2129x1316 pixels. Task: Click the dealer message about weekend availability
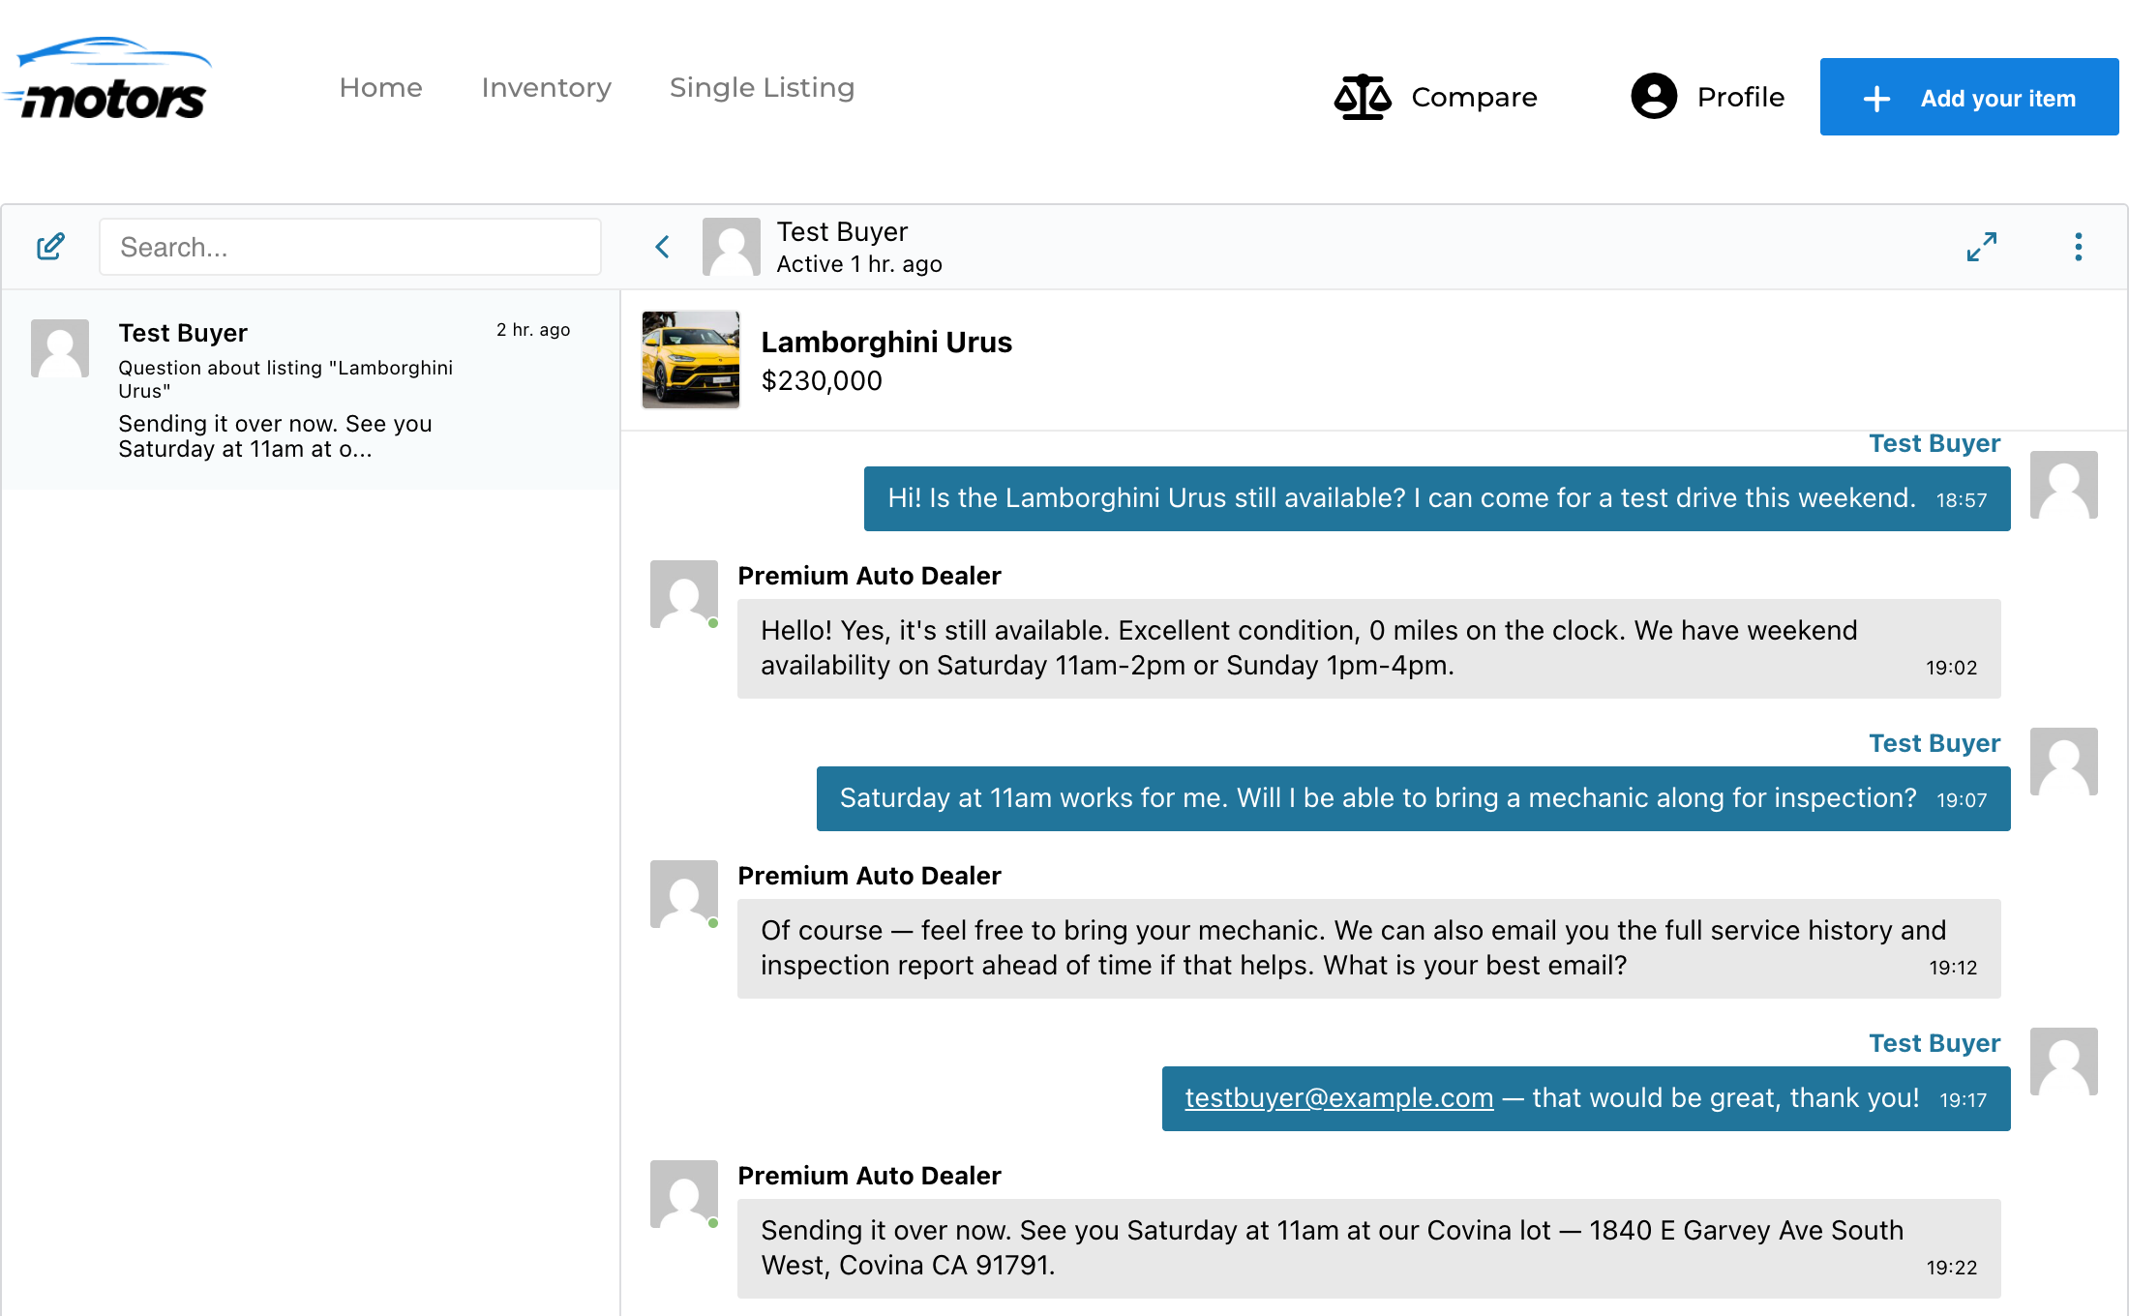pos(1368,648)
